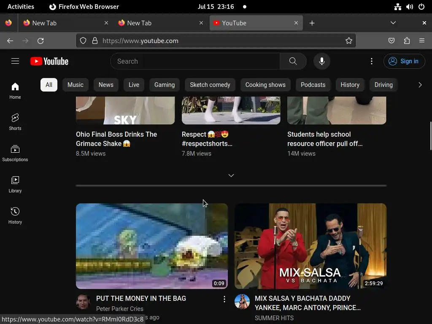Screen dimensions: 432x324
Task: Click the page vertical scrollbar thumb
Action: point(430,136)
